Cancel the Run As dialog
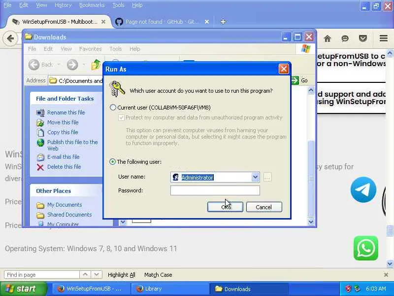The height and width of the screenshot is (296, 394). point(264,207)
